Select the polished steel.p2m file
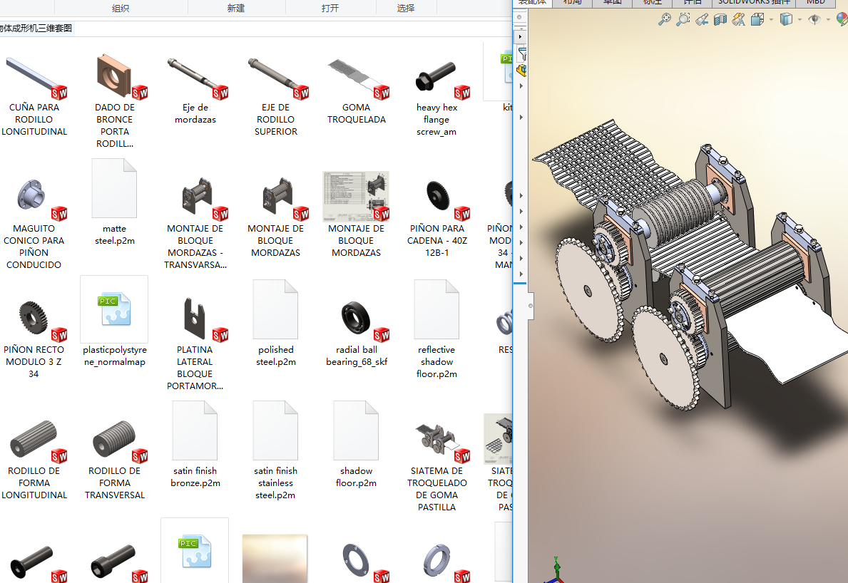The width and height of the screenshot is (848, 583). [x=276, y=324]
